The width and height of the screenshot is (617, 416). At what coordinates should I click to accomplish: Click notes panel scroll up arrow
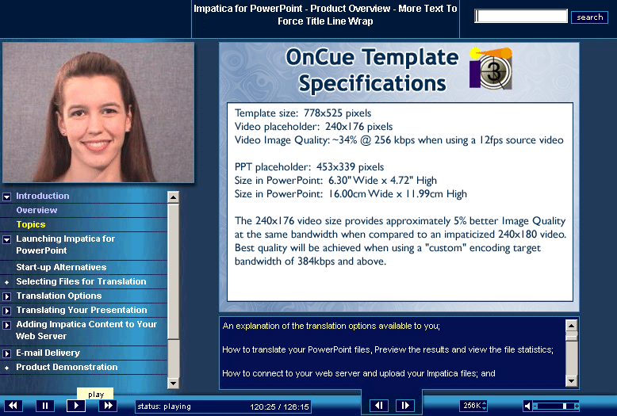click(x=571, y=326)
